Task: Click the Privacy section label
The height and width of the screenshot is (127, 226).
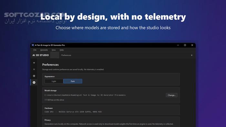Action: [47, 120]
